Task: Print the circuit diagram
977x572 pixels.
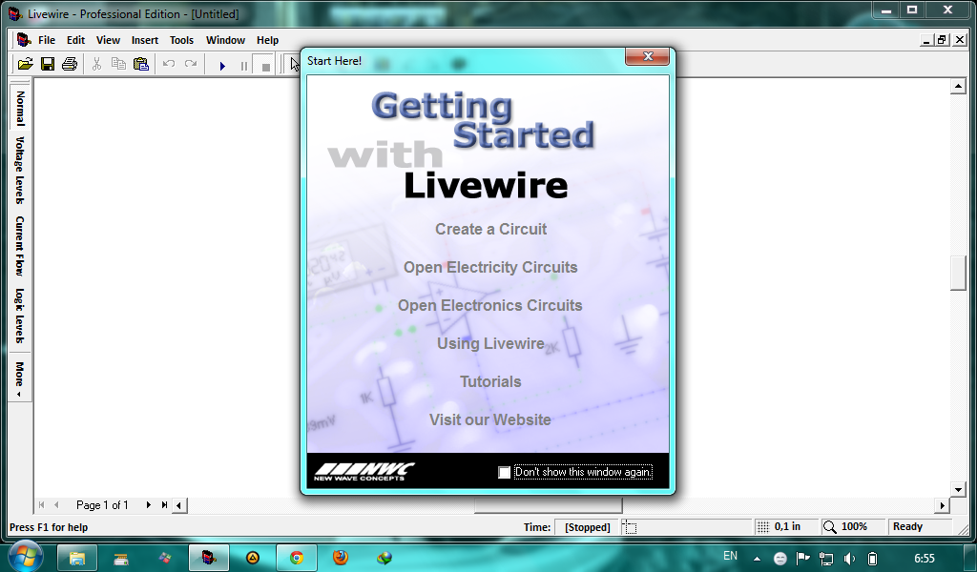Action: click(69, 64)
